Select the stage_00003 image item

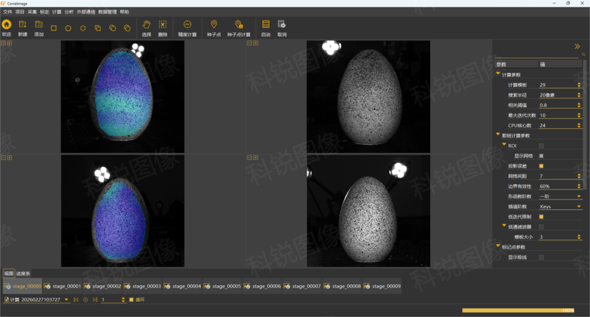tap(143, 286)
